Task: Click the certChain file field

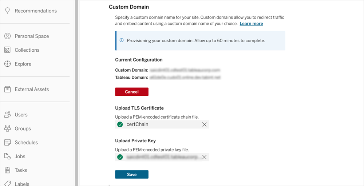Action: (160, 124)
